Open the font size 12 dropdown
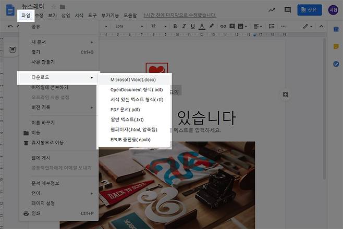 click(158, 26)
